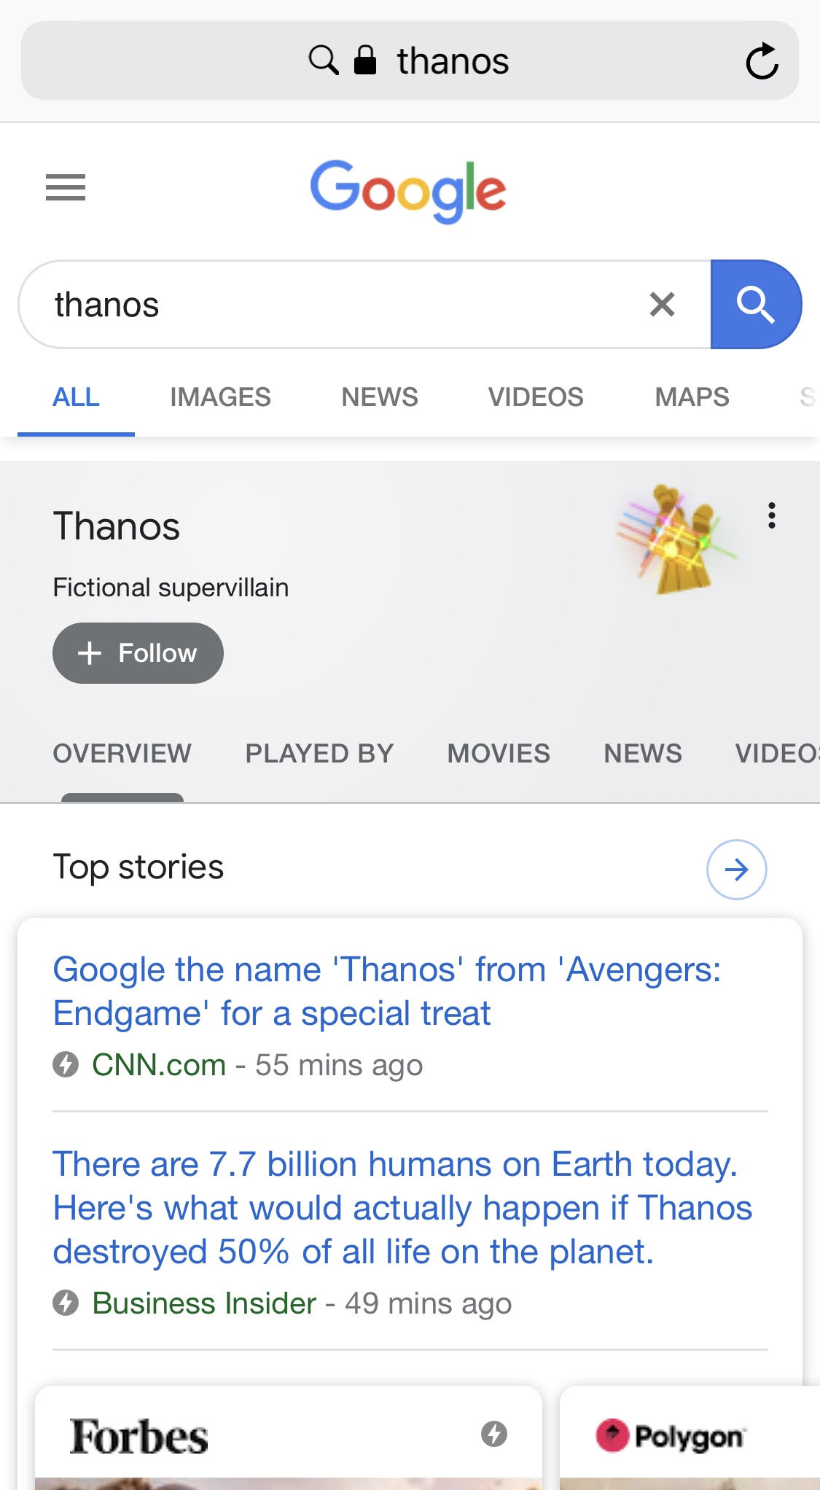Click the Google logo
820x1490 pixels.
pyautogui.click(x=408, y=190)
